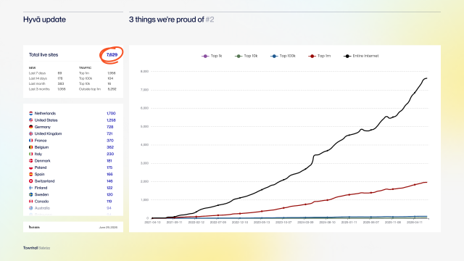Click the United Kingdom flag icon
Screen dimensions: 464x261
point(30,133)
